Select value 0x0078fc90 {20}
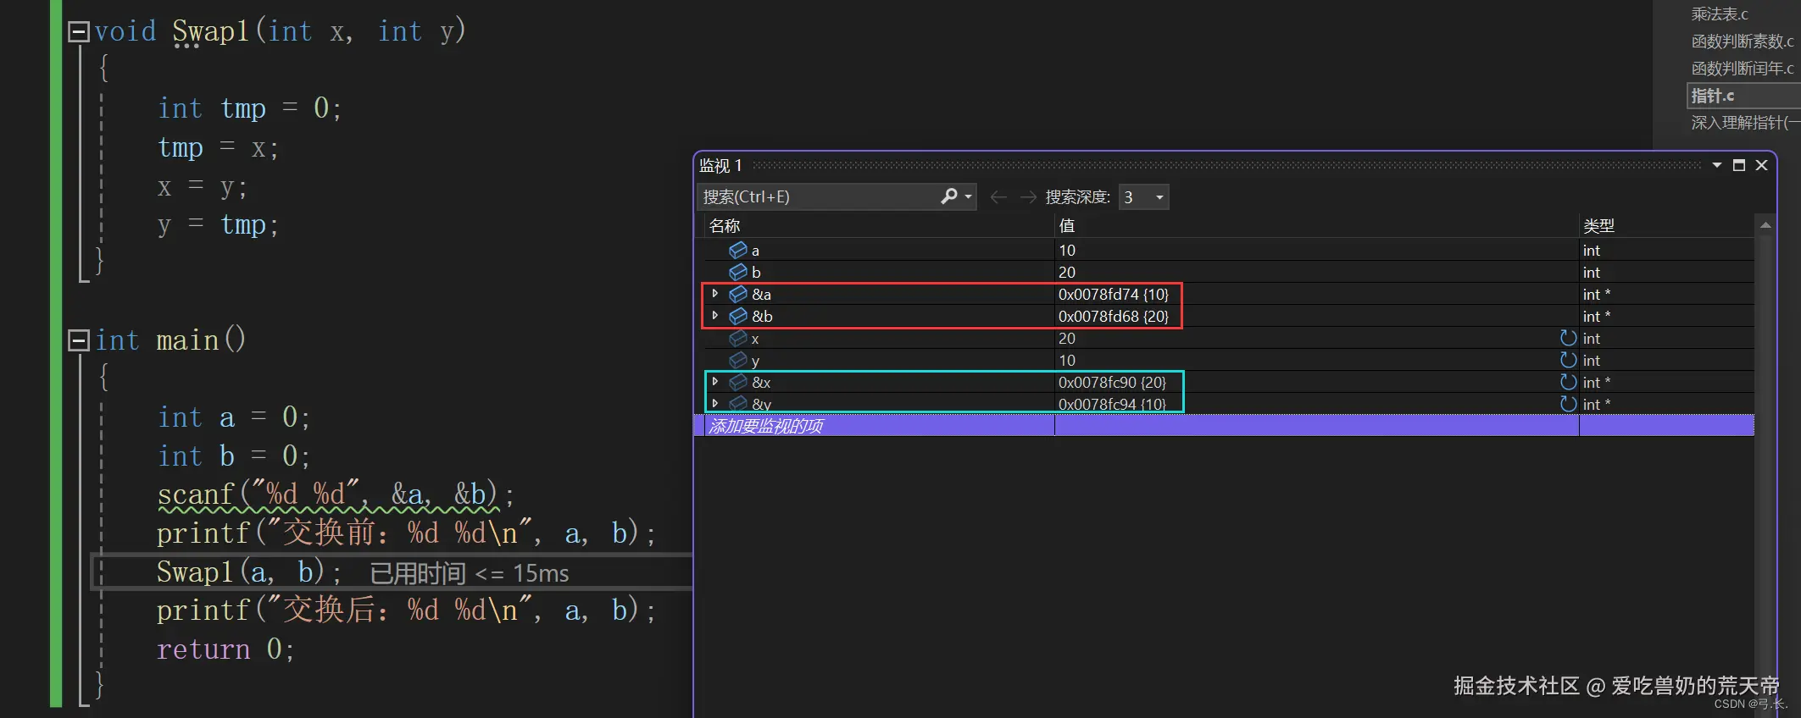 click(x=1112, y=382)
